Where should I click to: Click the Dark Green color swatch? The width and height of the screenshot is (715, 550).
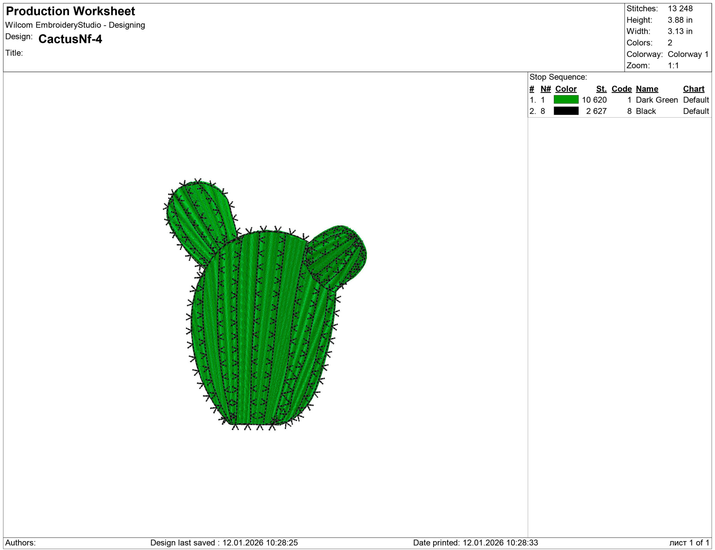click(x=566, y=99)
